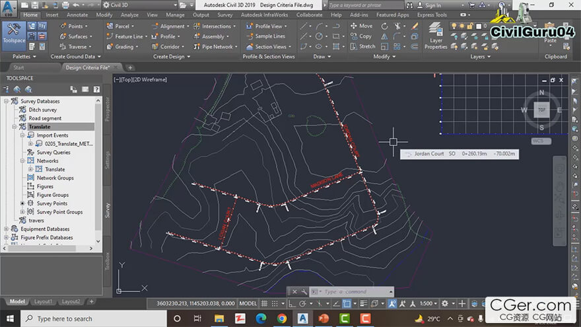The image size is (581, 327).
Task: Collapse the Networks tree node
Action: pyautogui.click(x=22, y=161)
